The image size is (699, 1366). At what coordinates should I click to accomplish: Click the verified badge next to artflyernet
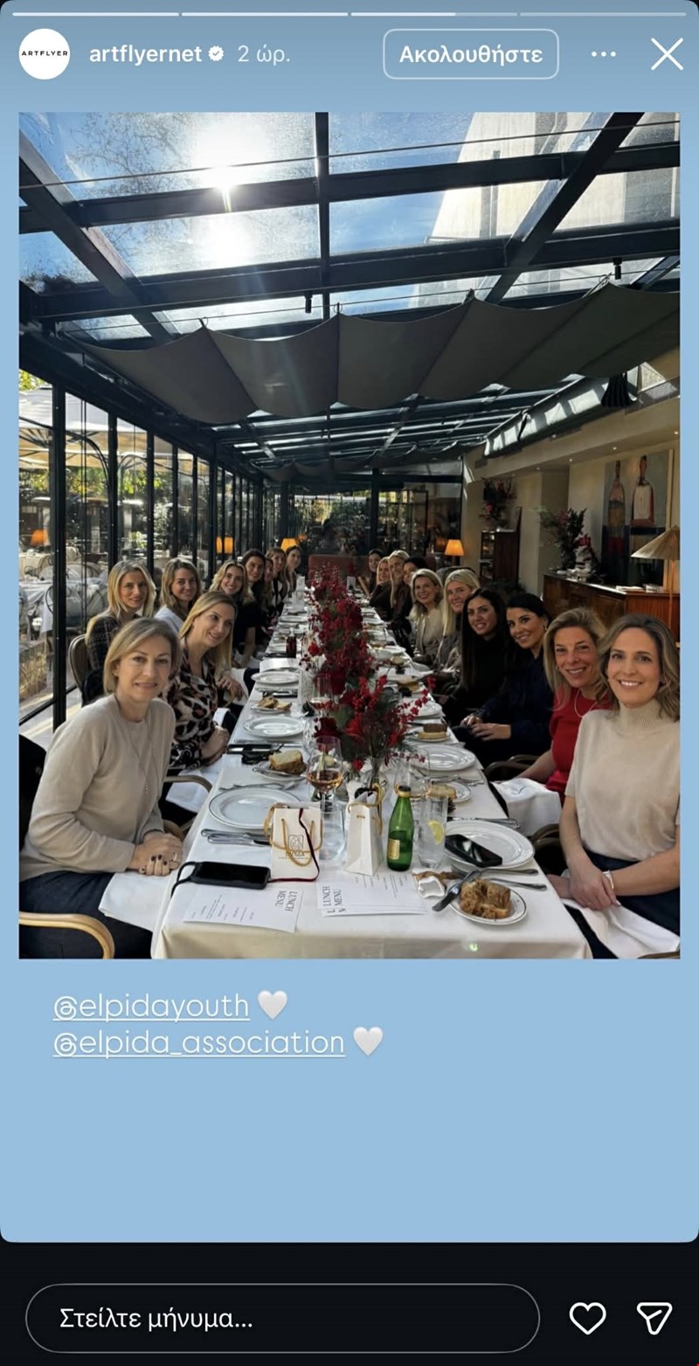216,54
